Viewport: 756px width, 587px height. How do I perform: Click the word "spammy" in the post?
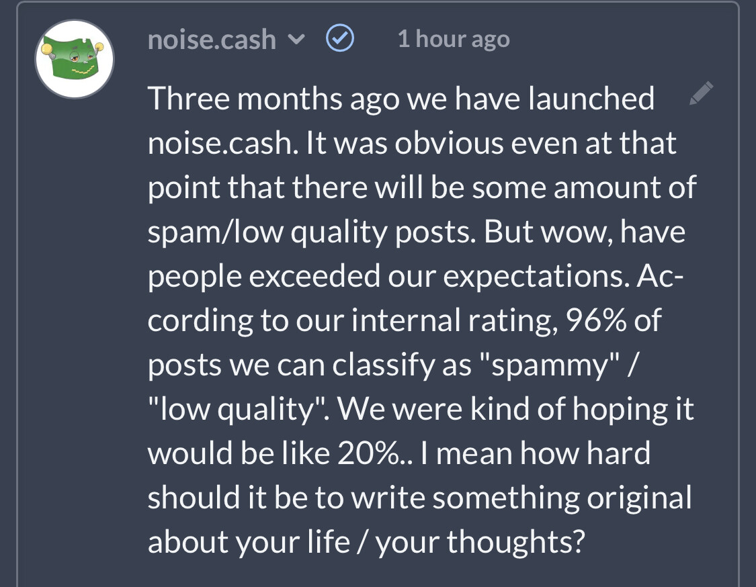pos(549,365)
